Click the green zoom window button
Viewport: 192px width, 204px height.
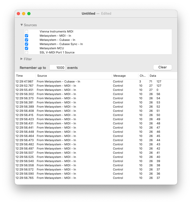point(29,14)
